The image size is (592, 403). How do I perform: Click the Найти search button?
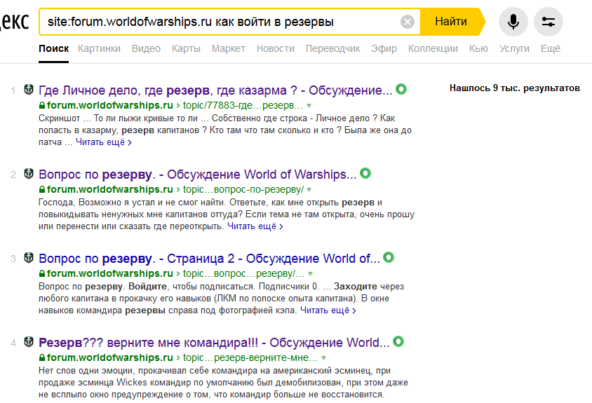point(451,22)
